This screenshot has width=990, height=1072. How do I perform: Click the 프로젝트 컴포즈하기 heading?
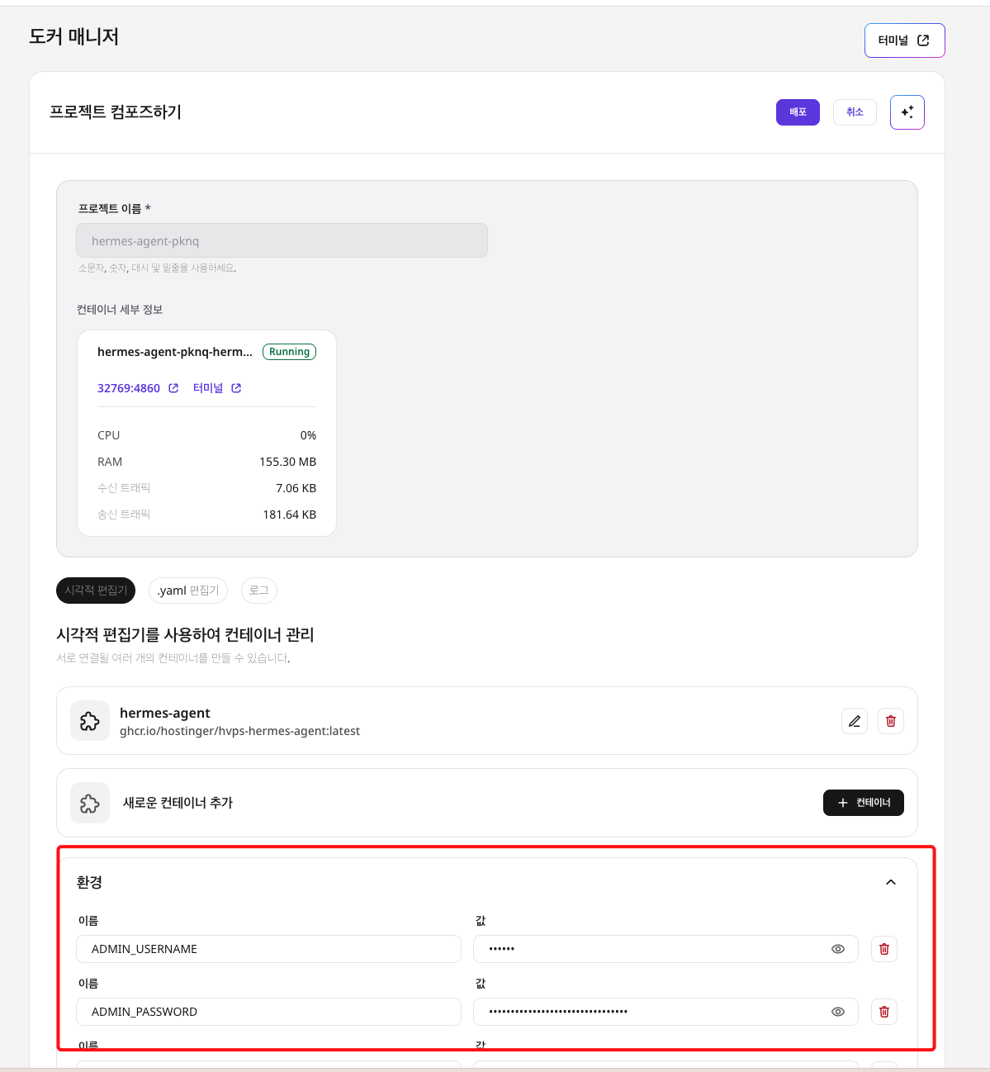tap(116, 112)
